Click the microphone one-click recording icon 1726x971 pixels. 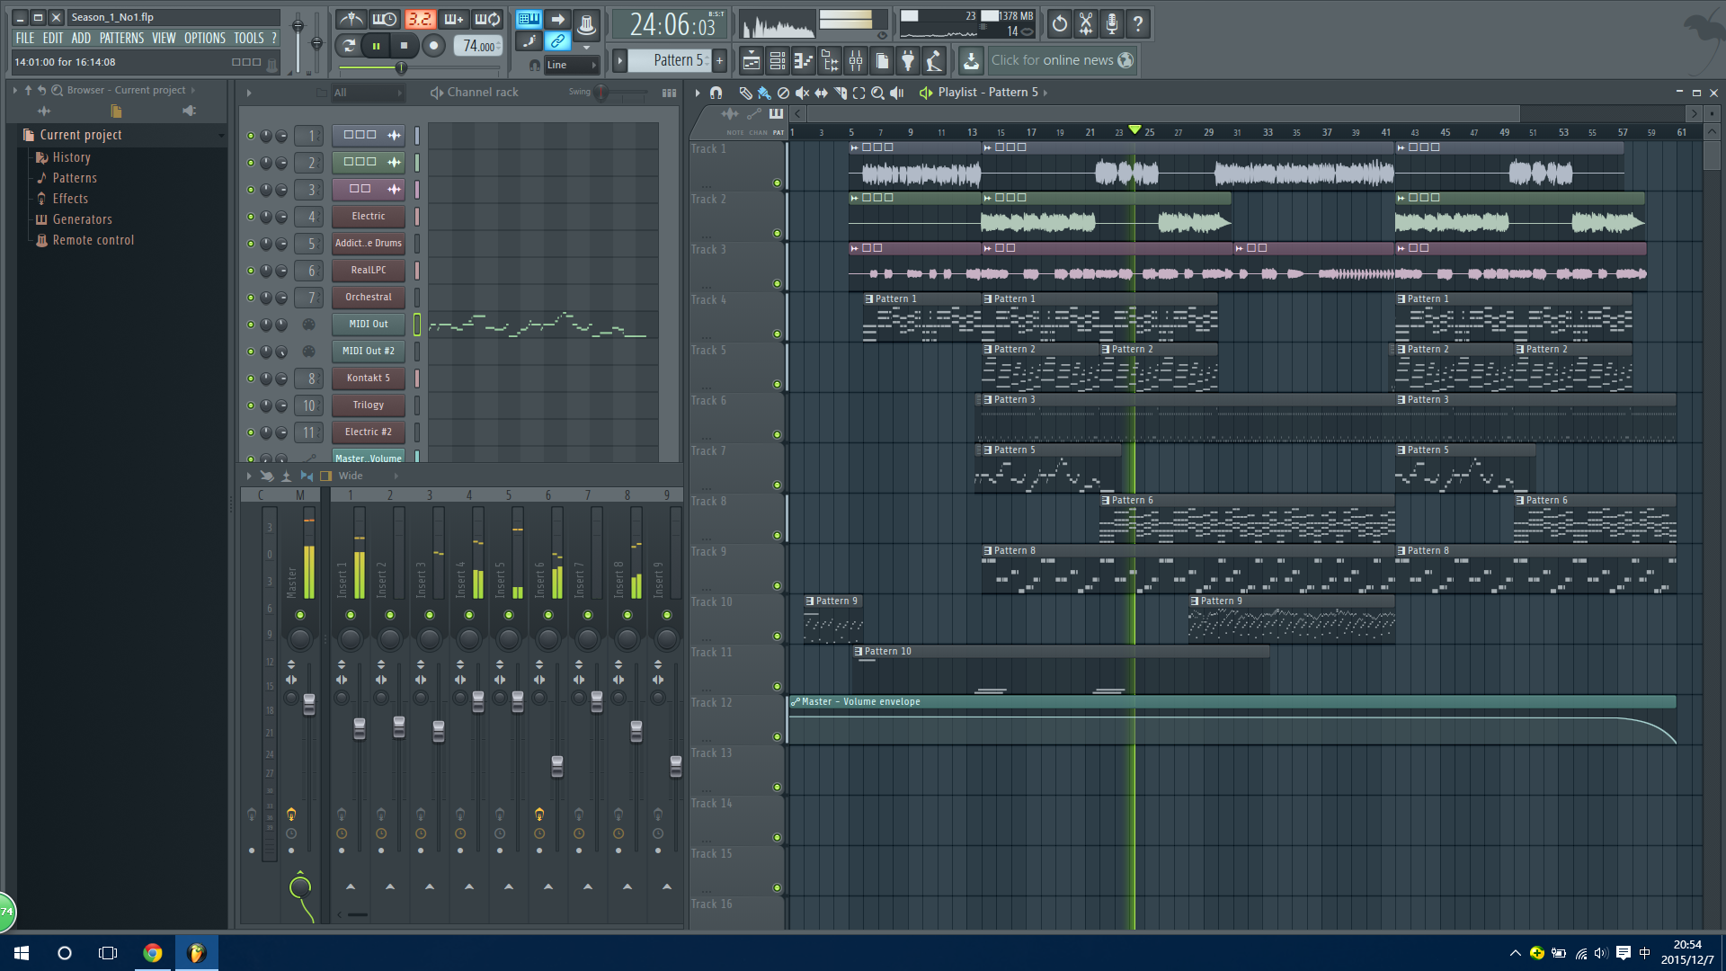(1112, 23)
